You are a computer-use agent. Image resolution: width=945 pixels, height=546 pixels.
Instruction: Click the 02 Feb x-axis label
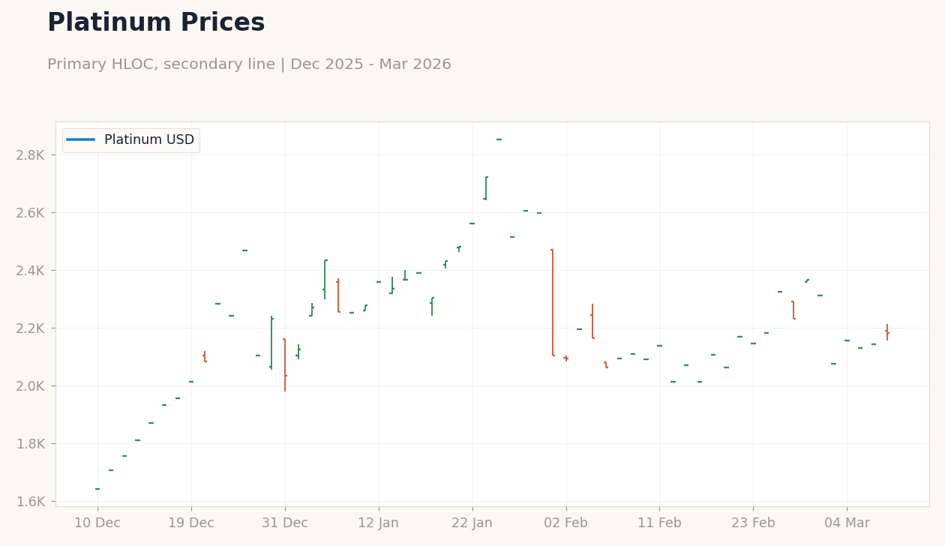[566, 523]
